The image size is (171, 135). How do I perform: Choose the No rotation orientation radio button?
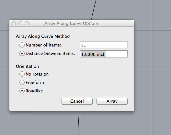point(22,74)
